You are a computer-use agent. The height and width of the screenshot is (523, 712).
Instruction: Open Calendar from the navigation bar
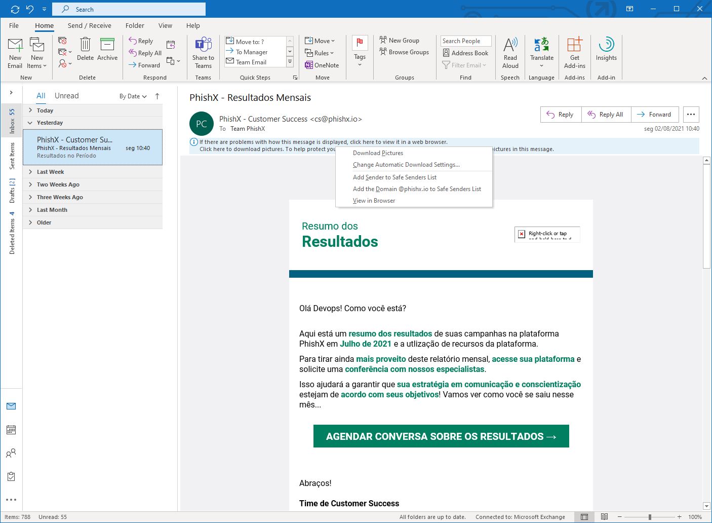[x=11, y=430]
